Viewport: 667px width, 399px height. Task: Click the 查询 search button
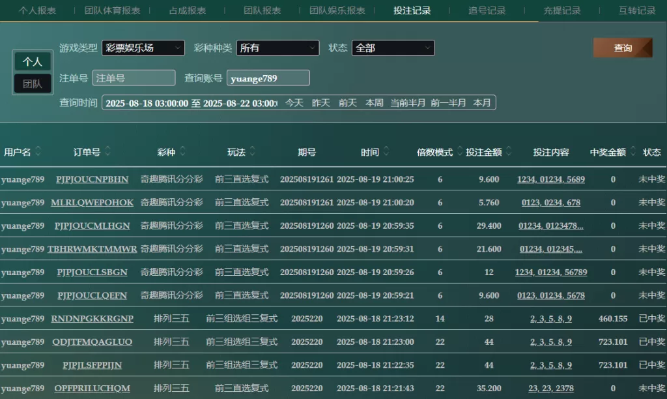(x=623, y=48)
